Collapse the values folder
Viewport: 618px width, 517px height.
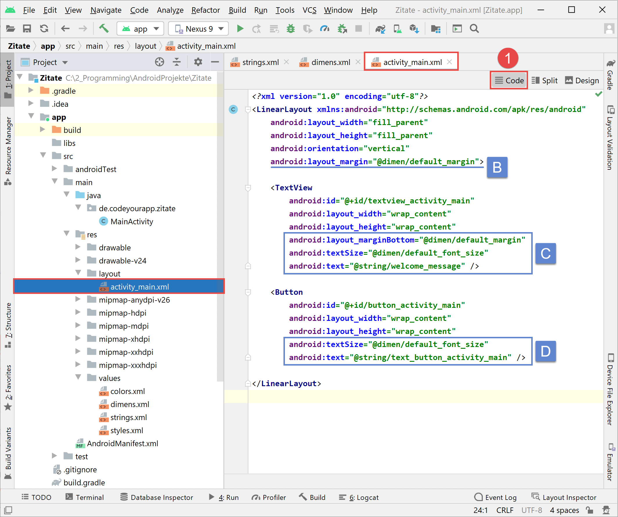pos(78,377)
